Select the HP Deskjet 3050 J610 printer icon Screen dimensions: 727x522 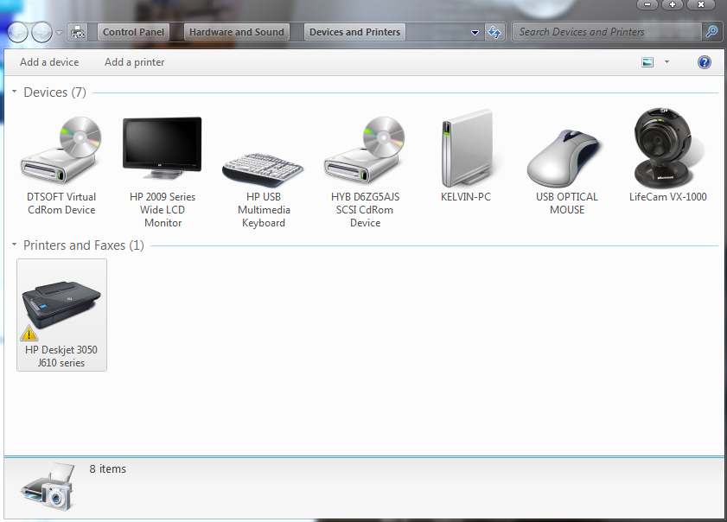coord(61,305)
